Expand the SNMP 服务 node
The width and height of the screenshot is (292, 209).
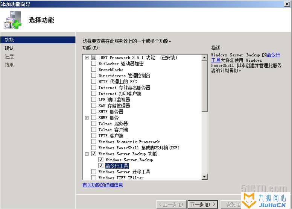pyautogui.click(x=87, y=118)
